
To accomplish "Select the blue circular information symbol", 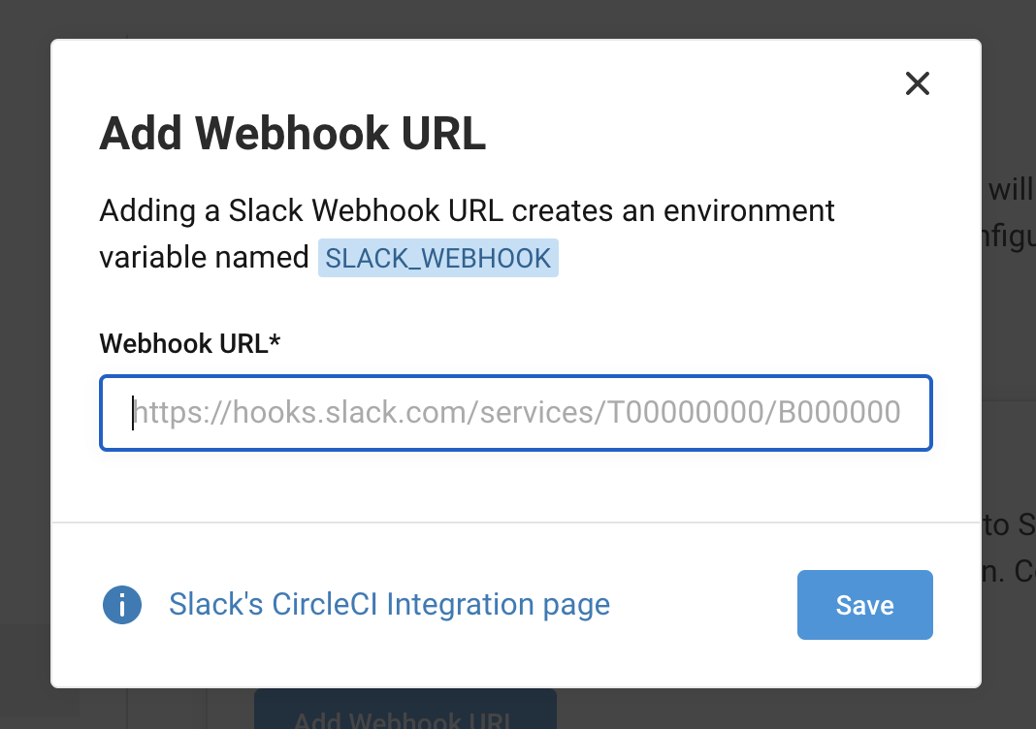I will [122, 604].
